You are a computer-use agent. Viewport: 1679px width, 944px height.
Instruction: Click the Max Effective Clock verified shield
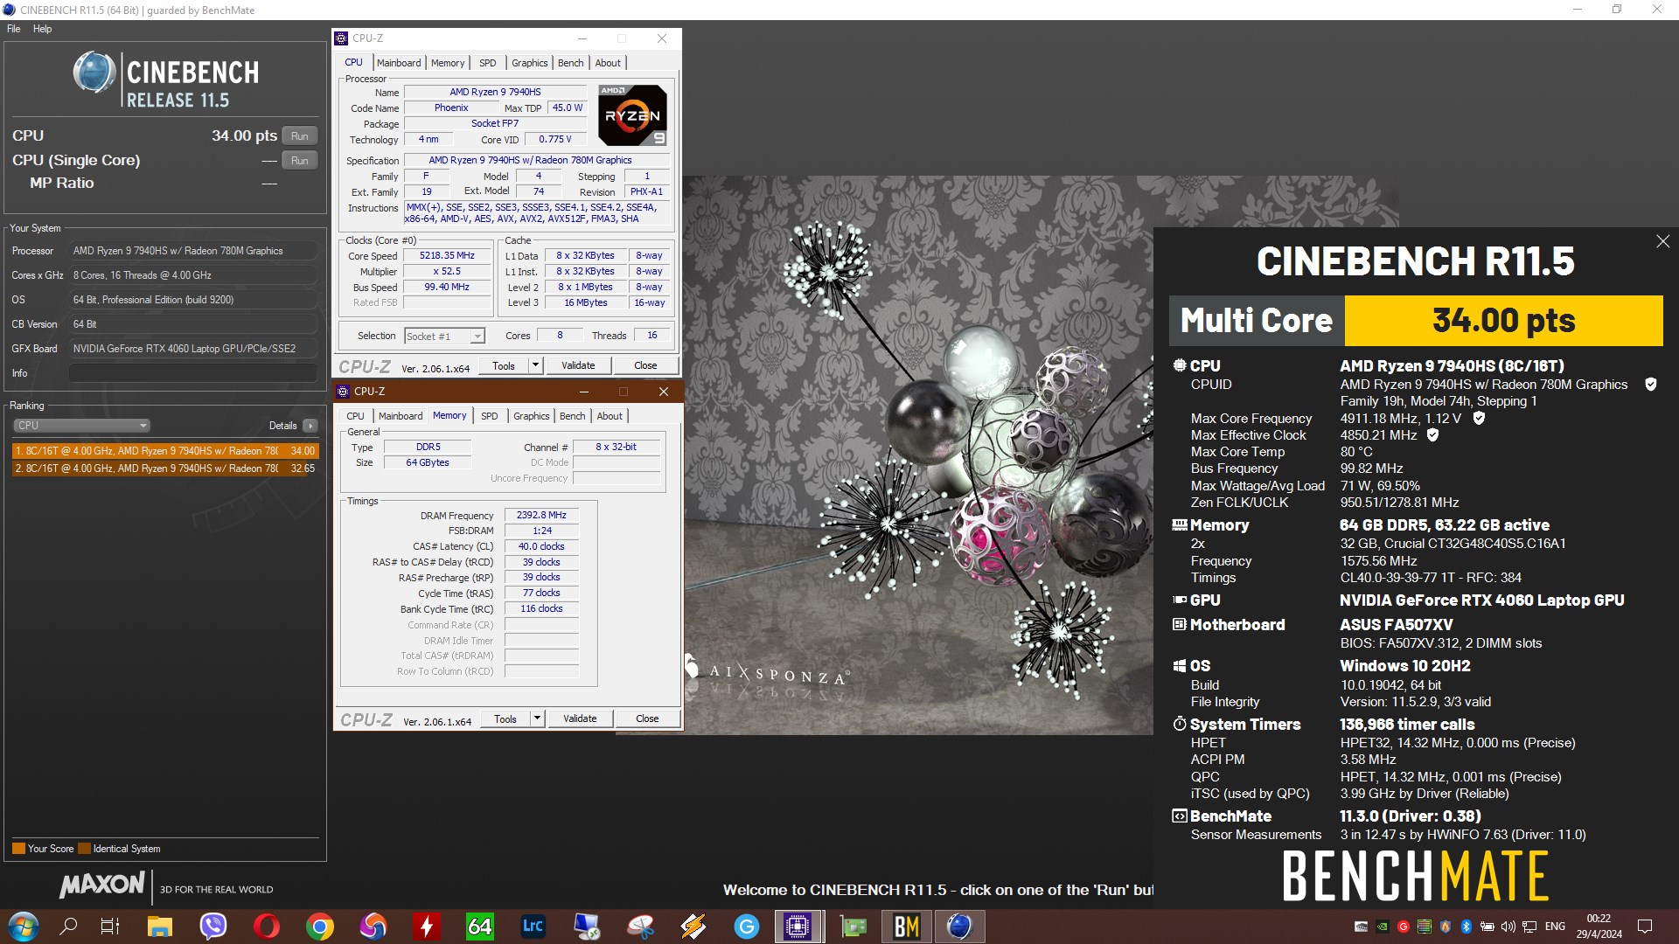pyautogui.click(x=1432, y=435)
